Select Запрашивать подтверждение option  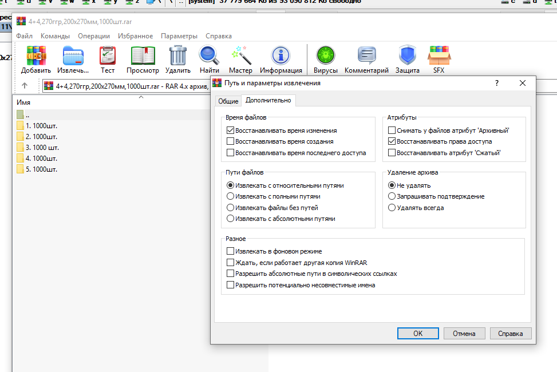(392, 196)
